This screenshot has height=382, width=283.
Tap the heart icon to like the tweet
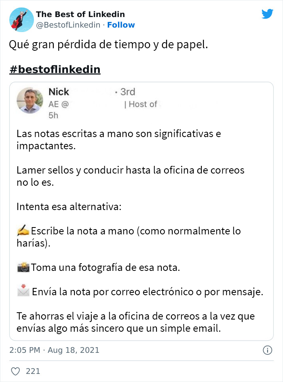point(17,371)
